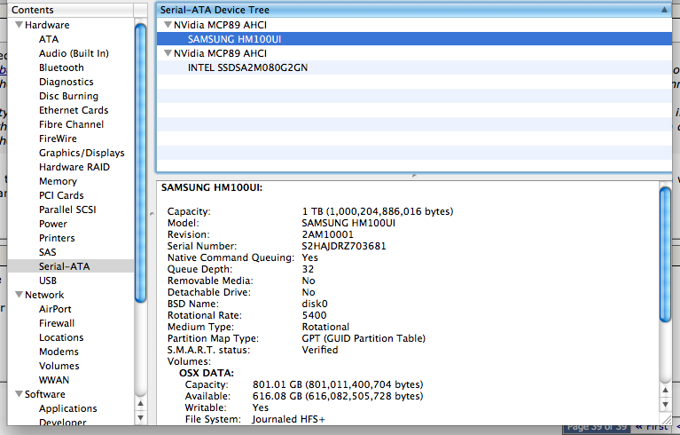
Task: Choose Modems entry
Action: pyautogui.click(x=59, y=352)
